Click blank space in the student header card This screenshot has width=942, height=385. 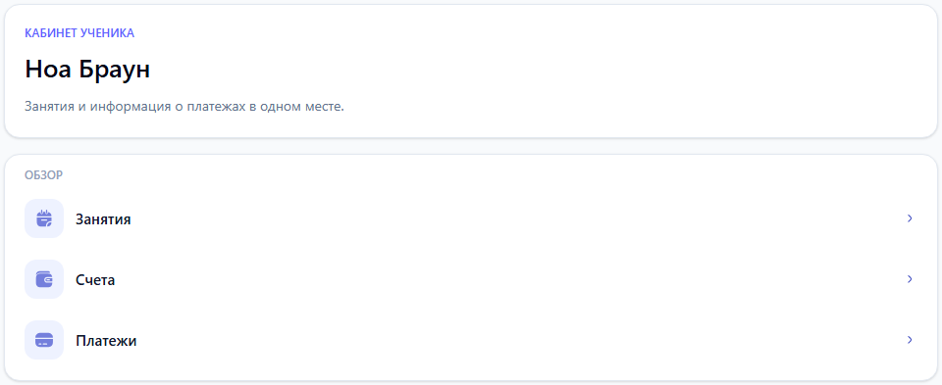(601, 72)
